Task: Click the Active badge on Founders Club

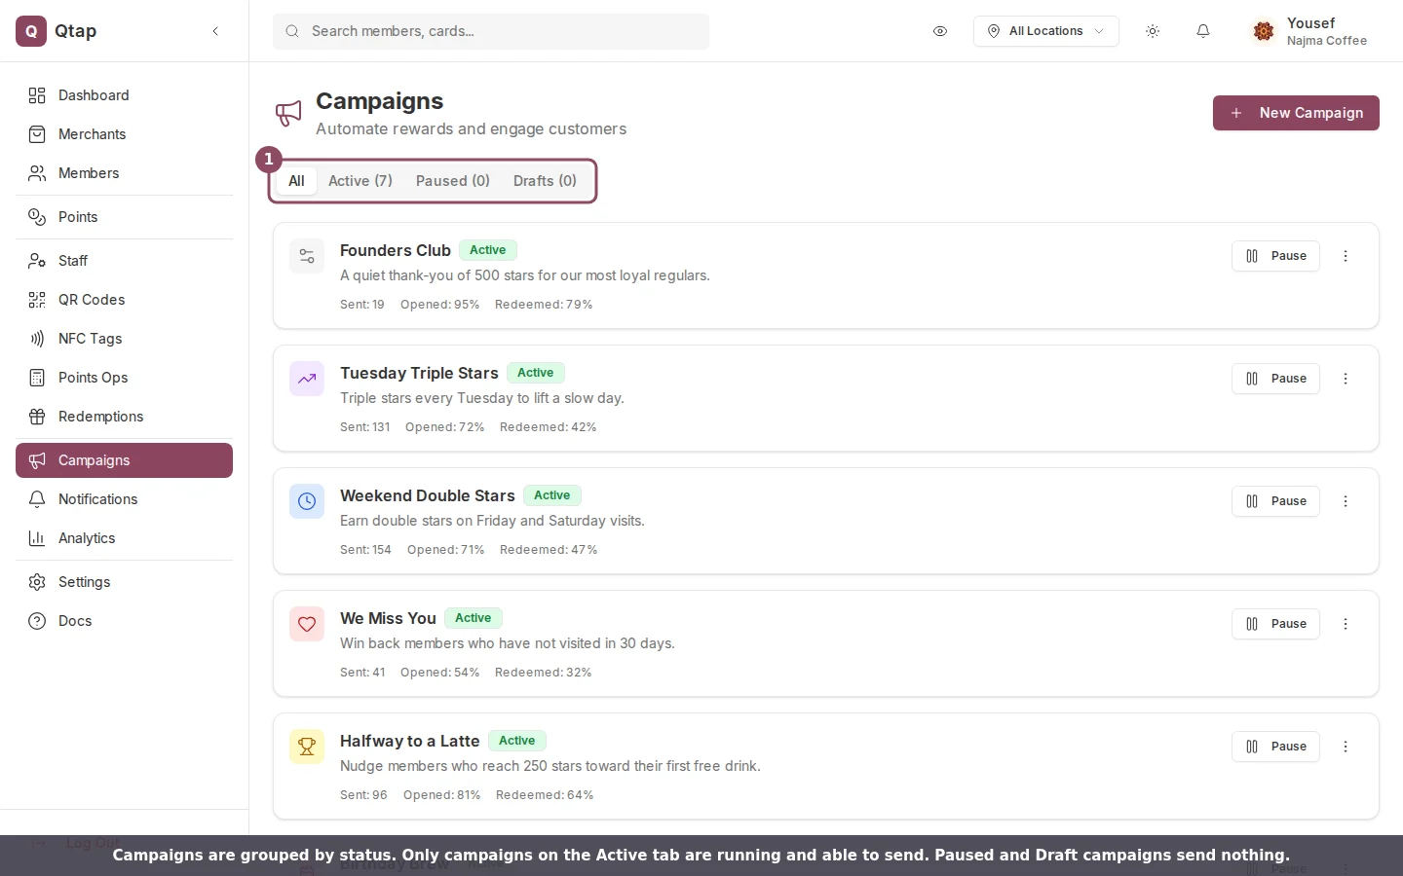Action: point(487,250)
